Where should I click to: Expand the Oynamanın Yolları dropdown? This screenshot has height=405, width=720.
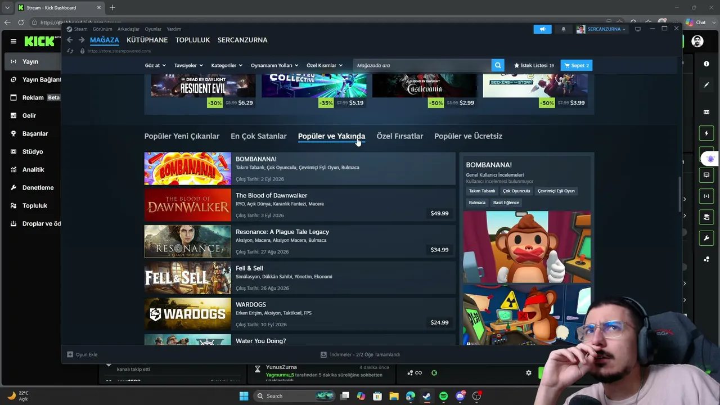(274, 65)
